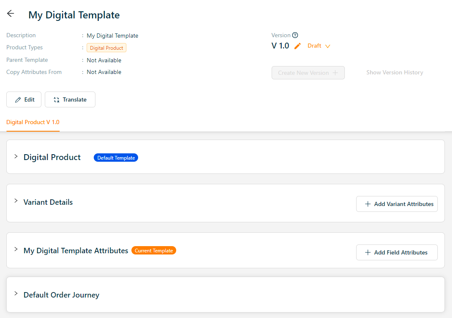
Task: Click the translate icon in Translate button
Action: (56, 99)
